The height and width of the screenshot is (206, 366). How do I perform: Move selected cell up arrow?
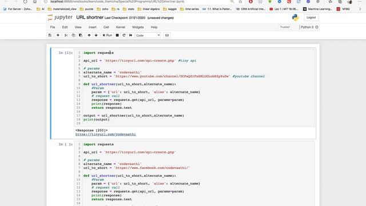[x=89, y=35]
